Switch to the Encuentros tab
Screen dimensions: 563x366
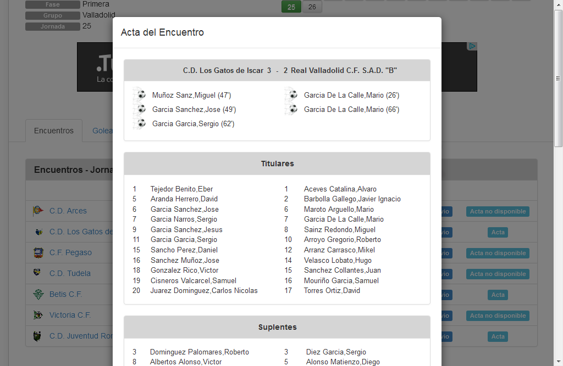54,131
